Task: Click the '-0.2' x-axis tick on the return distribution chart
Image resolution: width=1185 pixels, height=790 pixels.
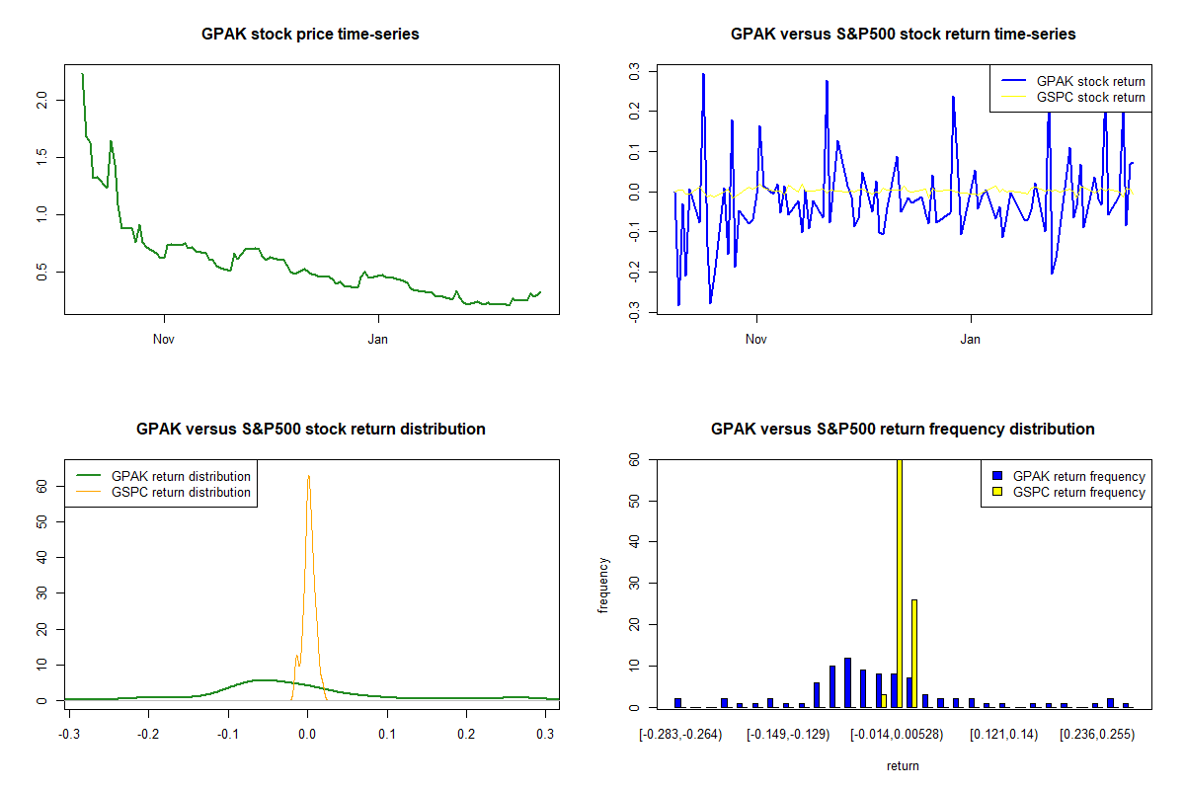Action: click(148, 735)
